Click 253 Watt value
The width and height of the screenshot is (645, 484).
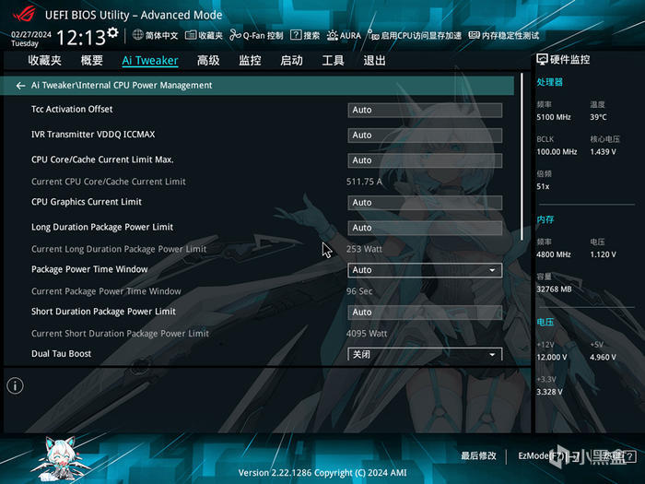pyautogui.click(x=364, y=249)
